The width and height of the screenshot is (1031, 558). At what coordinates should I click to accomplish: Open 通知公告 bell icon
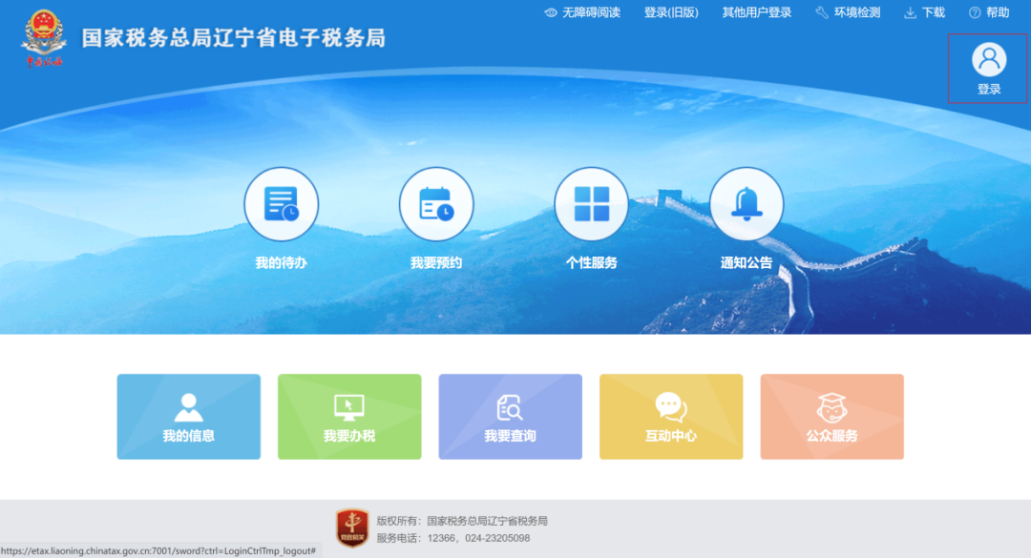pos(747,204)
